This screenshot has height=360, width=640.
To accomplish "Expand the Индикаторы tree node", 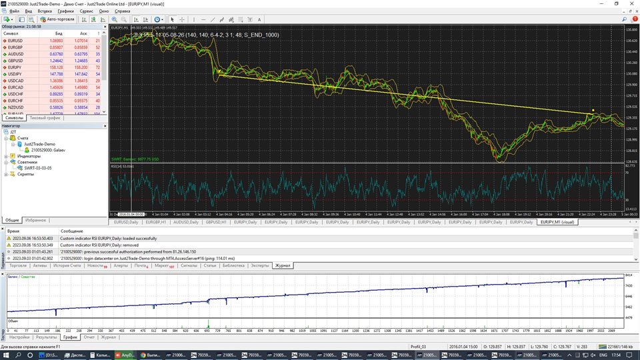I will 5,155.
